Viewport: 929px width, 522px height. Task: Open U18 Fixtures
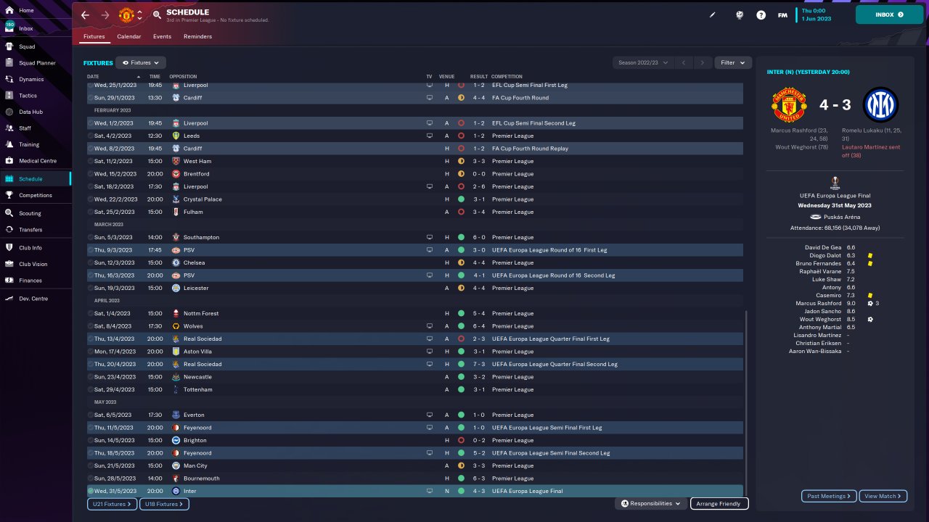pyautogui.click(x=165, y=504)
